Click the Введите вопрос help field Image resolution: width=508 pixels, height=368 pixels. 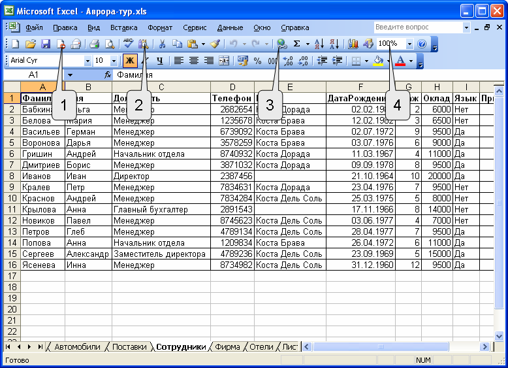419,27
